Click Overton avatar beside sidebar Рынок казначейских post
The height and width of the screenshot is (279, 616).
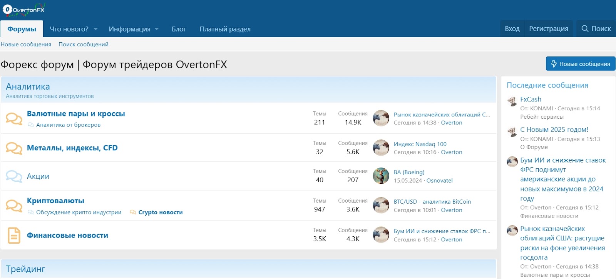pos(512,230)
